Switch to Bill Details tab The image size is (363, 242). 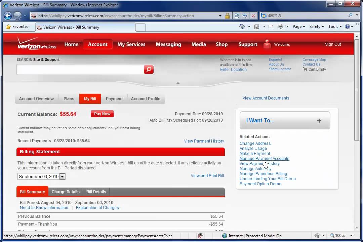coord(96,192)
